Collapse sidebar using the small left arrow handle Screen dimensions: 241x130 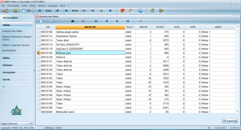pyautogui.click(x=34, y=70)
